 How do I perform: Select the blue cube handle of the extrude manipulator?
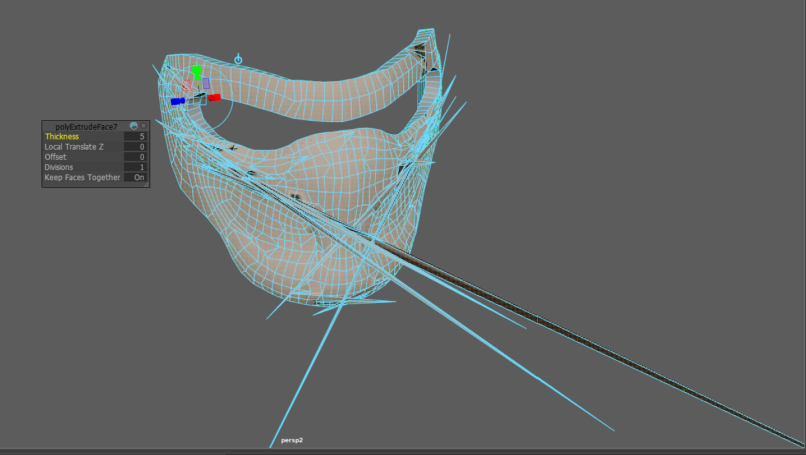(178, 101)
